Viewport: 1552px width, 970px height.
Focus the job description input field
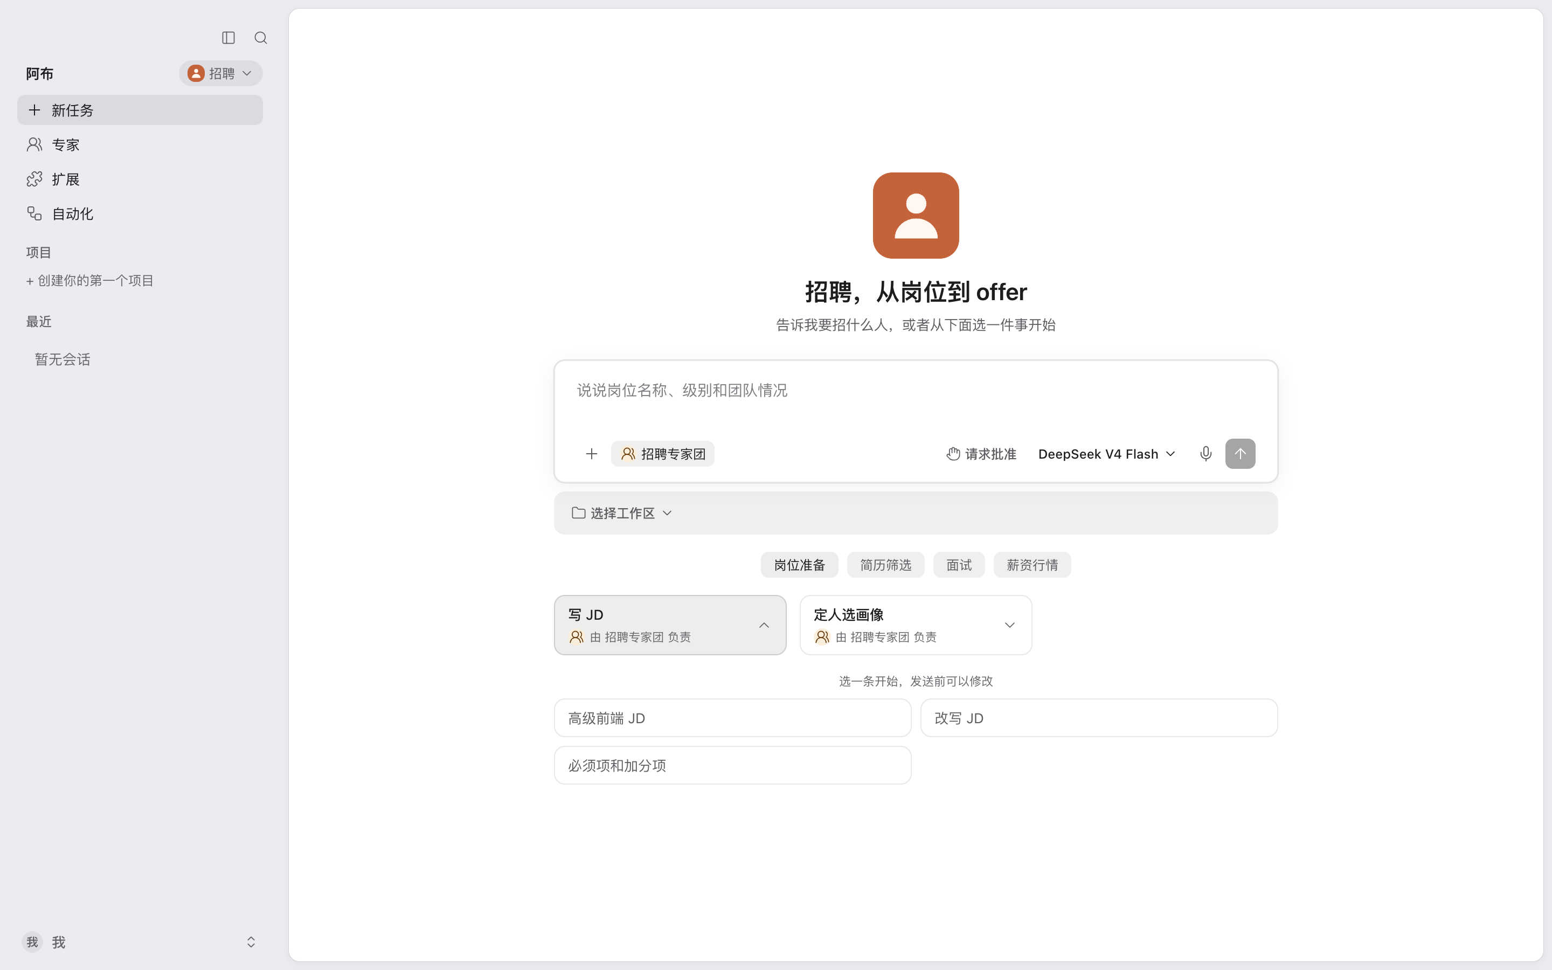tap(916, 391)
